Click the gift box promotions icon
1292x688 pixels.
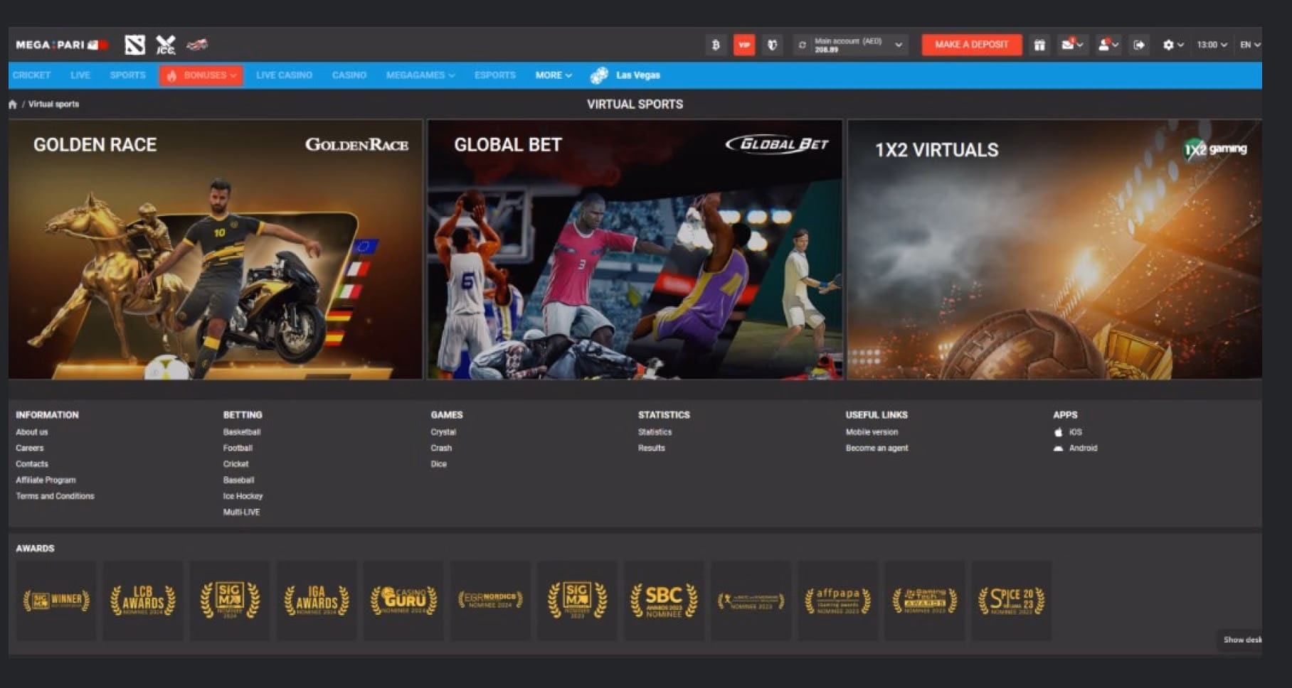(1039, 45)
